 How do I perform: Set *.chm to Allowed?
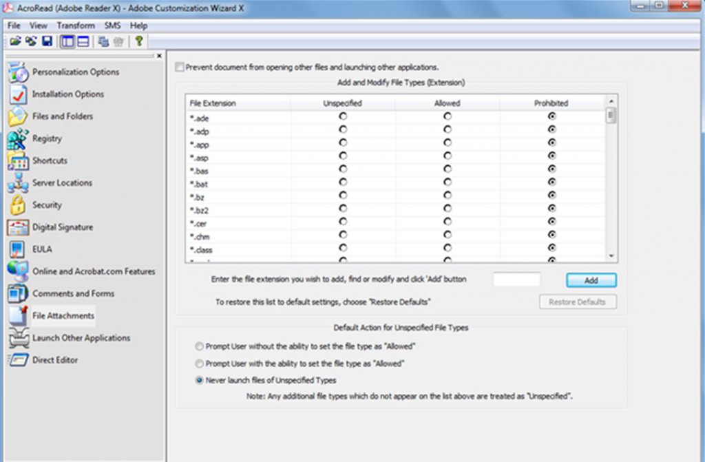448,234
